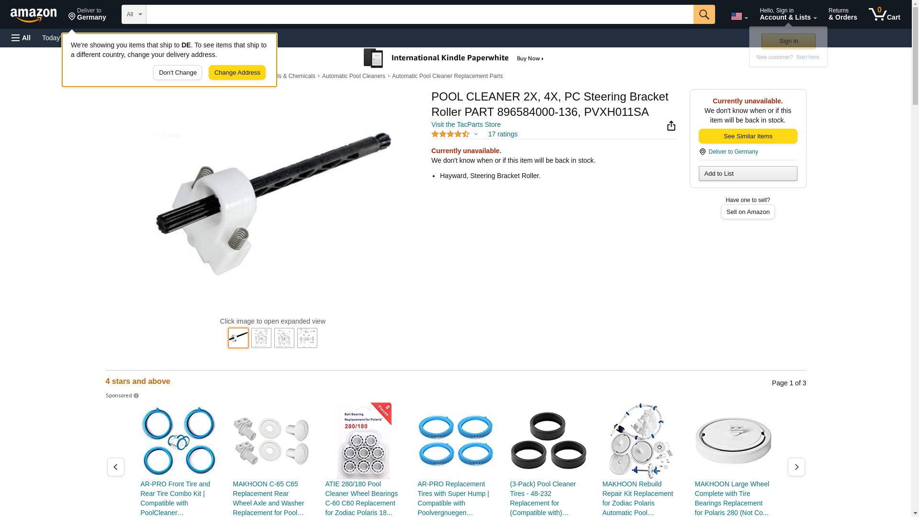Click the Amazon logo
Viewport: 919px width, 517px height.
click(x=34, y=15)
